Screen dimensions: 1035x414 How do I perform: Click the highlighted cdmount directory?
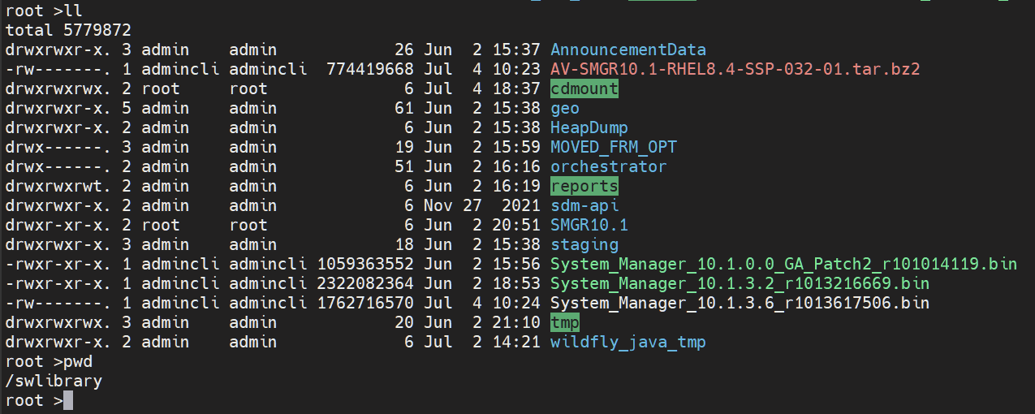point(584,88)
